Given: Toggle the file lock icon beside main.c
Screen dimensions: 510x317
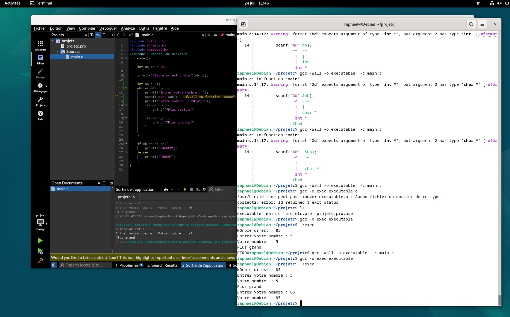Looking at the screenshot, I should click(131, 35).
